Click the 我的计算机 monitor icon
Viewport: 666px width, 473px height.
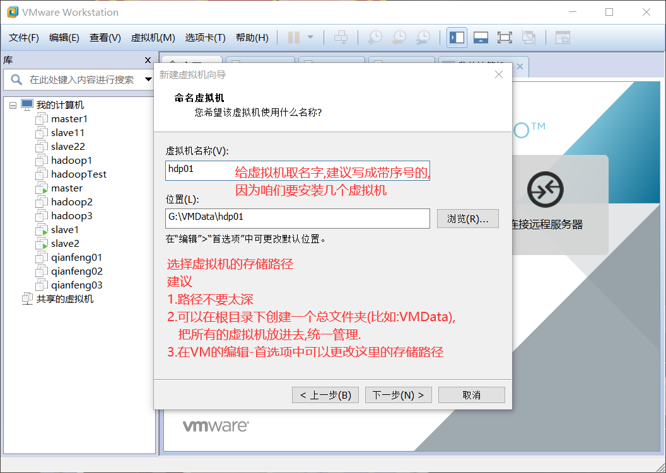click(x=27, y=105)
